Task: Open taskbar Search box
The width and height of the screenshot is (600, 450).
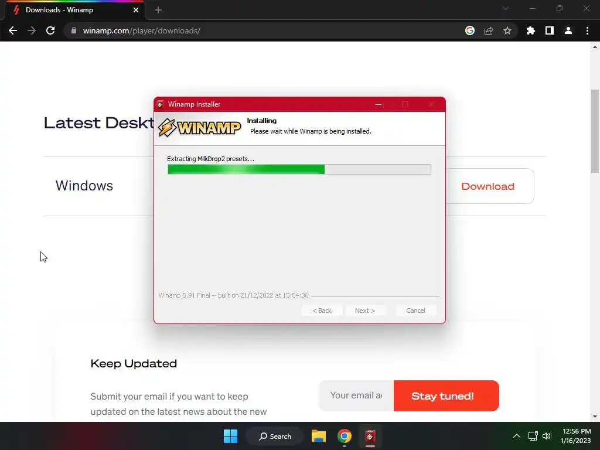Action: (x=275, y=436)
